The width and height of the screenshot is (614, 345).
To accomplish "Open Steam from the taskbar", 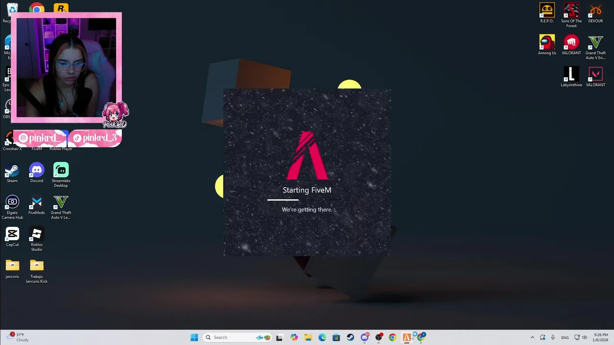I will [x=350, y=337].
